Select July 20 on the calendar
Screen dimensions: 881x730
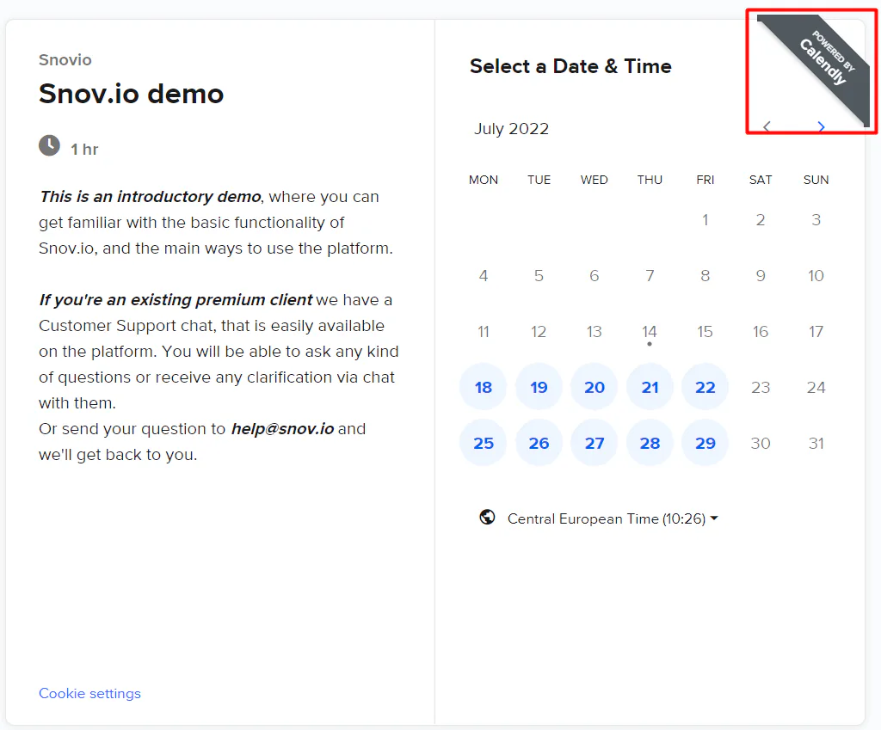pos(594,387)
